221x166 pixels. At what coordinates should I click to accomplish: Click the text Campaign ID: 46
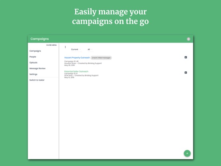click(x=71, y=61)
